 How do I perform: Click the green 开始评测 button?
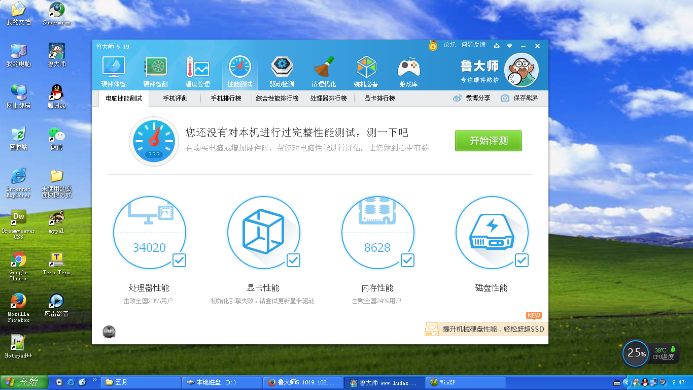489,141
